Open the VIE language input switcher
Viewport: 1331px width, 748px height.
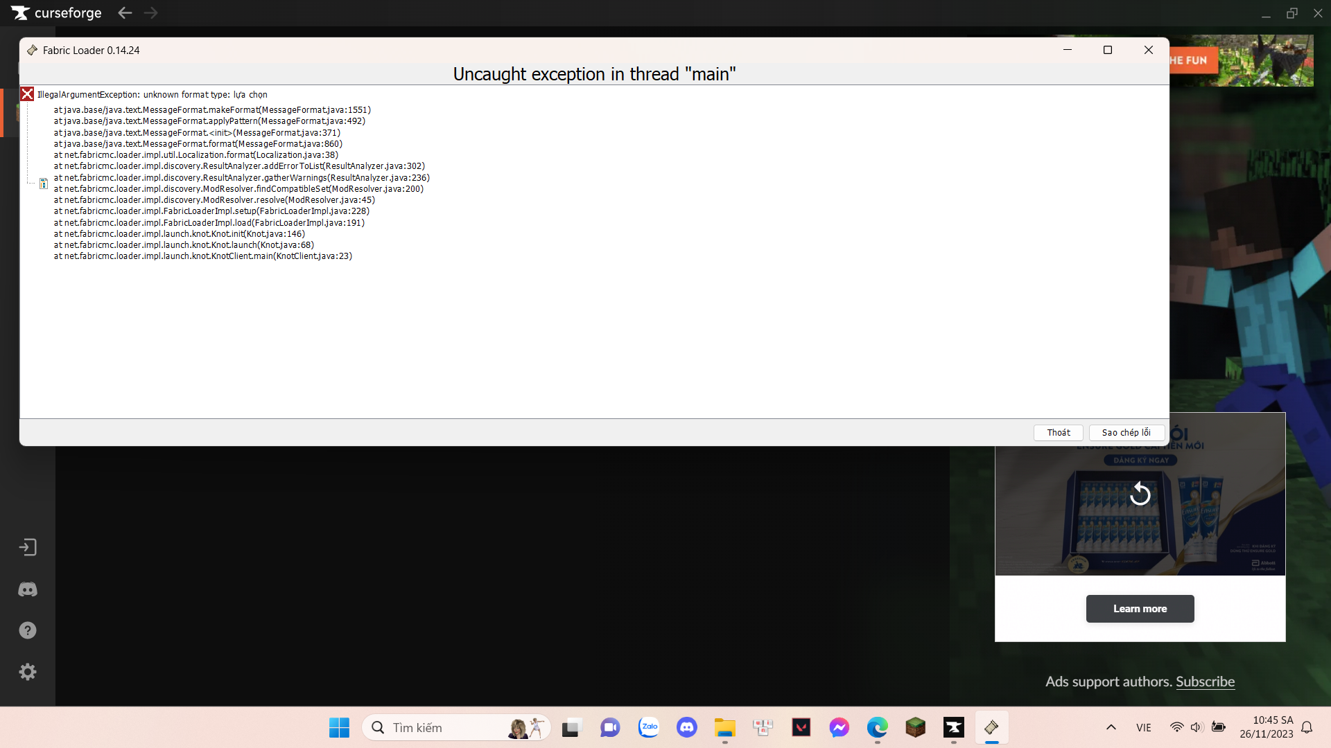1144,727
